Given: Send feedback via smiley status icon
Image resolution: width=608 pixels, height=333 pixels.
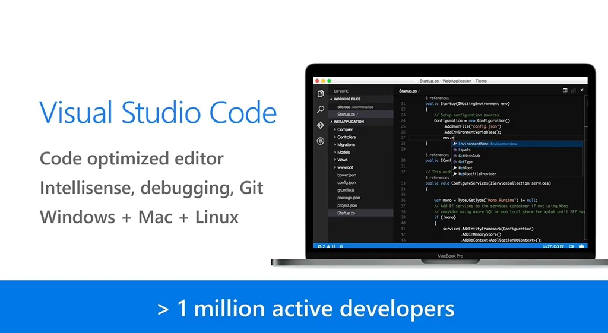Looking at the screenshot, I should pyautogui.click(x=582, y=246).
